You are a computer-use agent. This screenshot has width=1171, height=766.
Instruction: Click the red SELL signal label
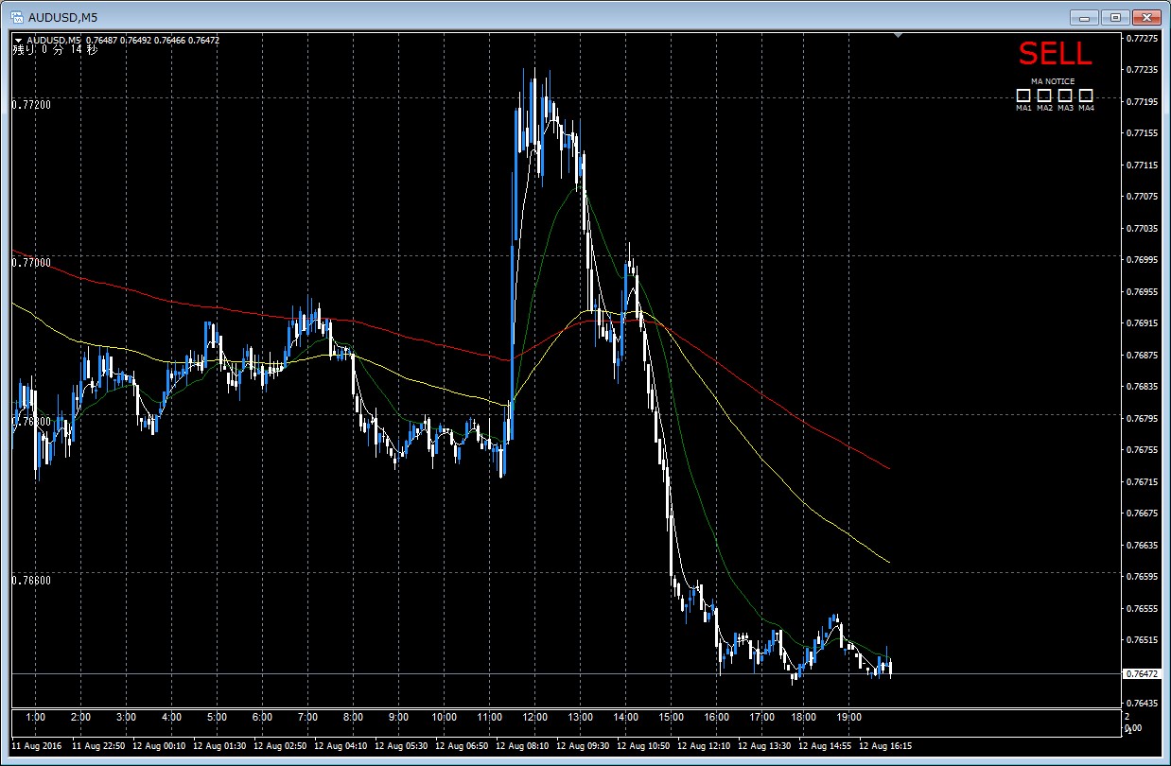pos(1055,54)
